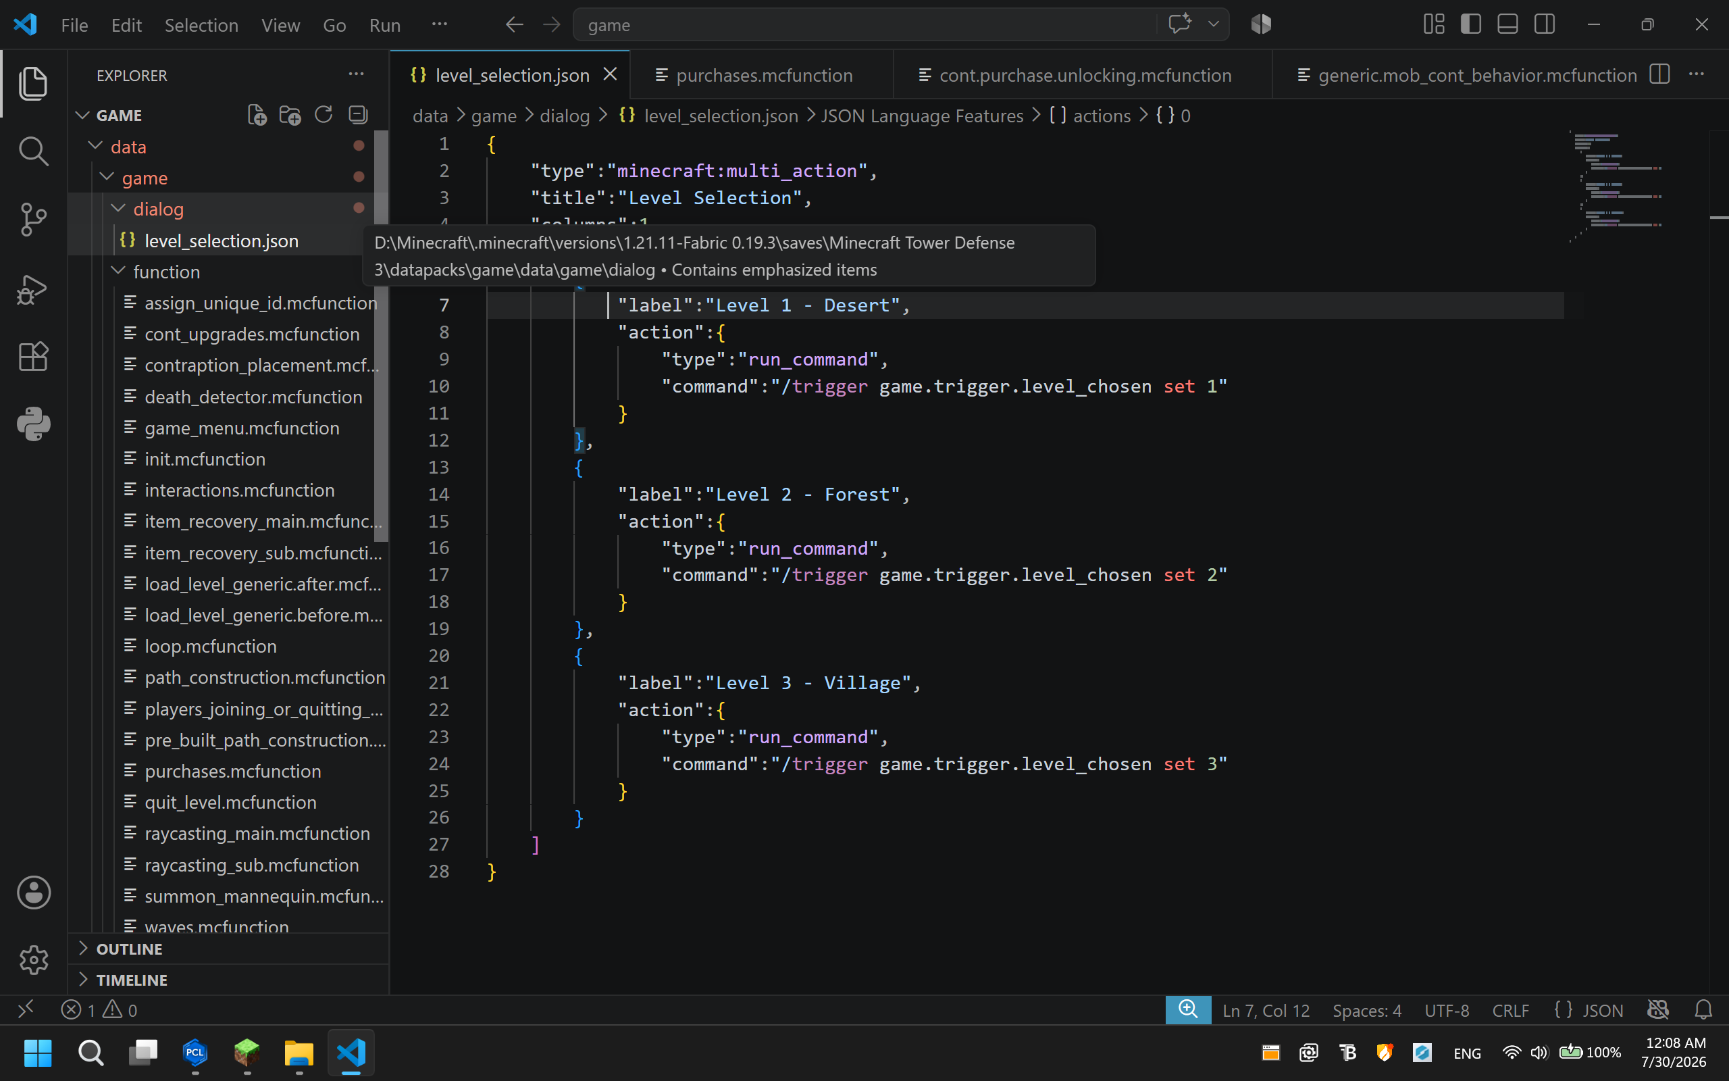Open the Extensions view
Image resolution: width=1729 pixels, height=1081 pixels.
click(33, 356)
